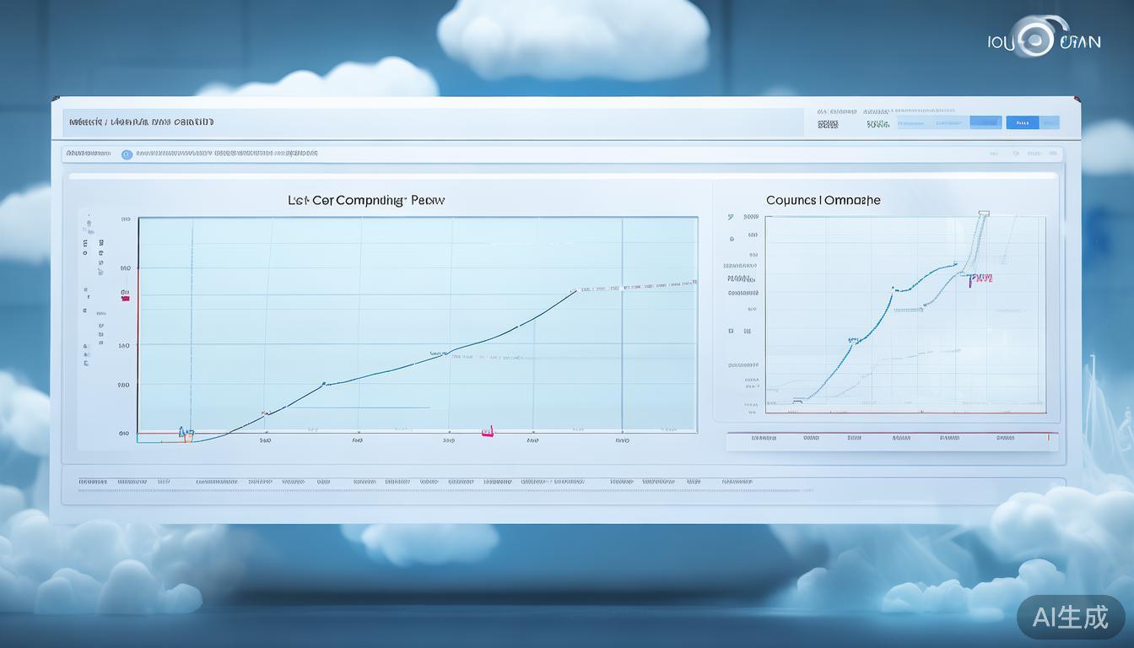
Task: Click the pink marker on the left chart's y-axis
Action: tap(125, 295)
